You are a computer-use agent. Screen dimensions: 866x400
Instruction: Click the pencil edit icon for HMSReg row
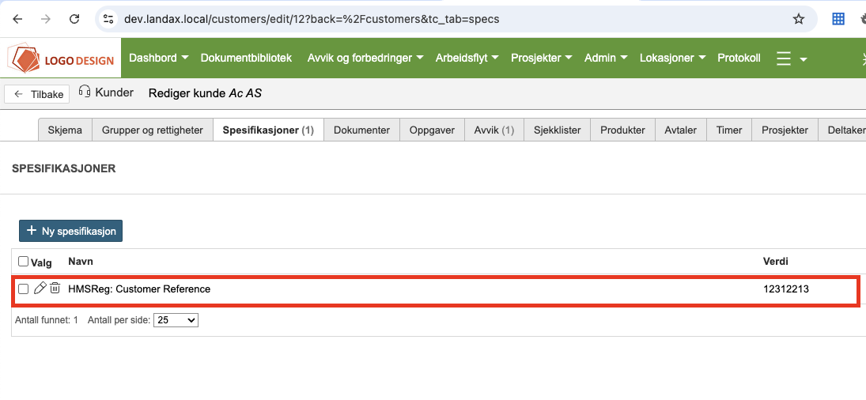click(x=40, y=289)
